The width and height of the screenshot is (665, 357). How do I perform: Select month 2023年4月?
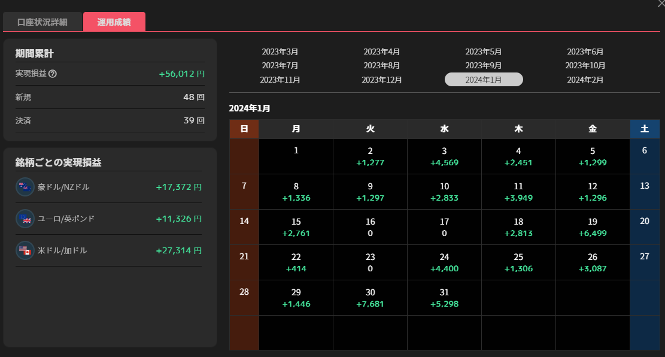point(382,52)
